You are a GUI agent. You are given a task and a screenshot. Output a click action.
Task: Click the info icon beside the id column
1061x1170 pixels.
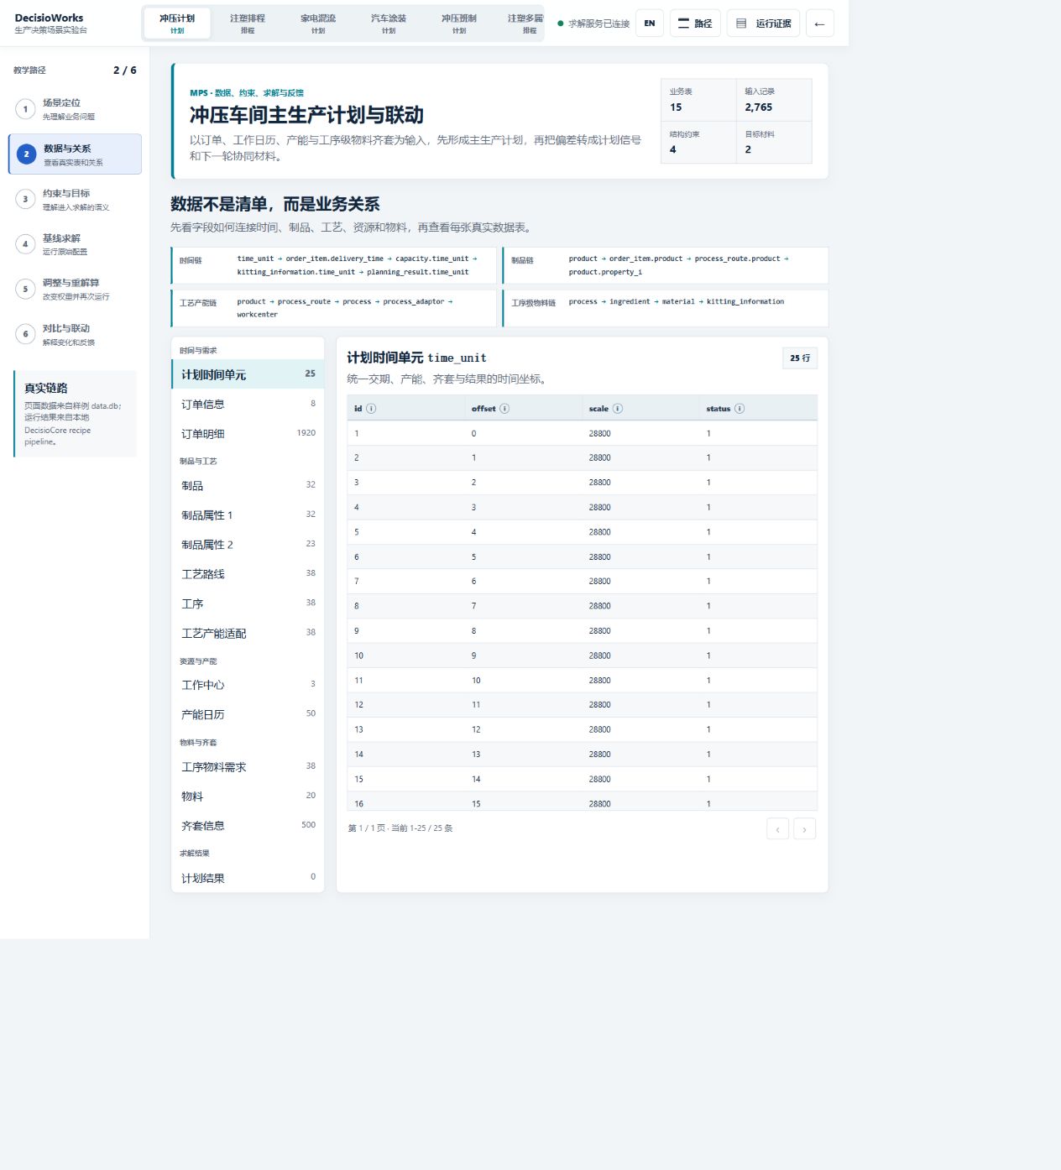click(371, 409)
